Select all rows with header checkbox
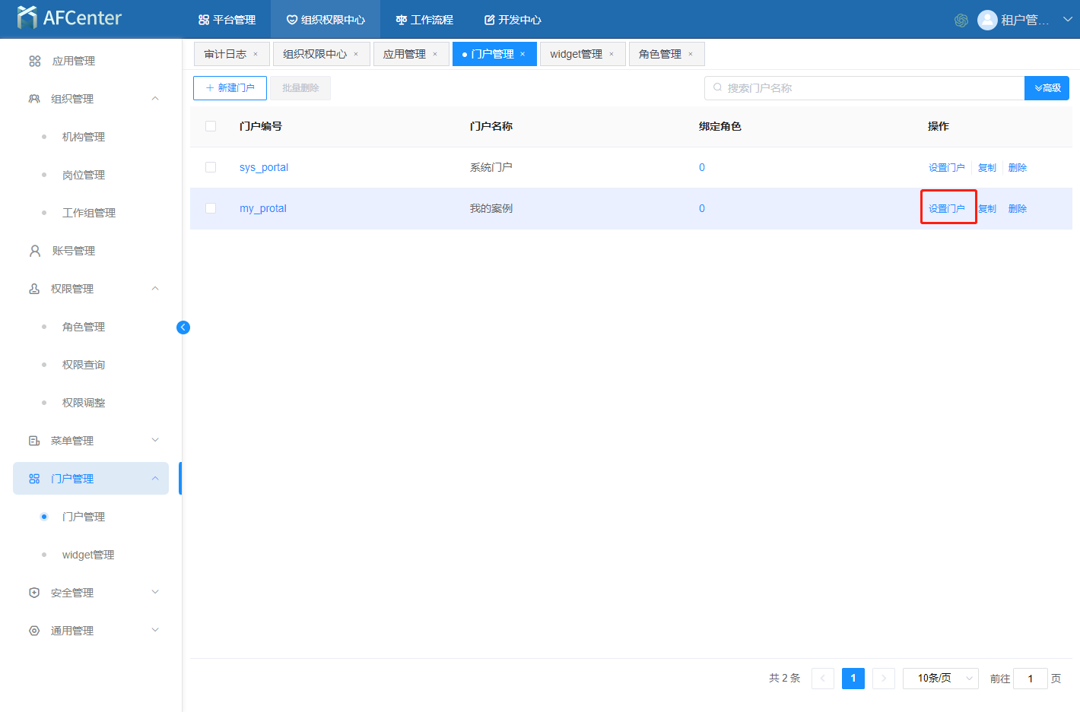 211,126
